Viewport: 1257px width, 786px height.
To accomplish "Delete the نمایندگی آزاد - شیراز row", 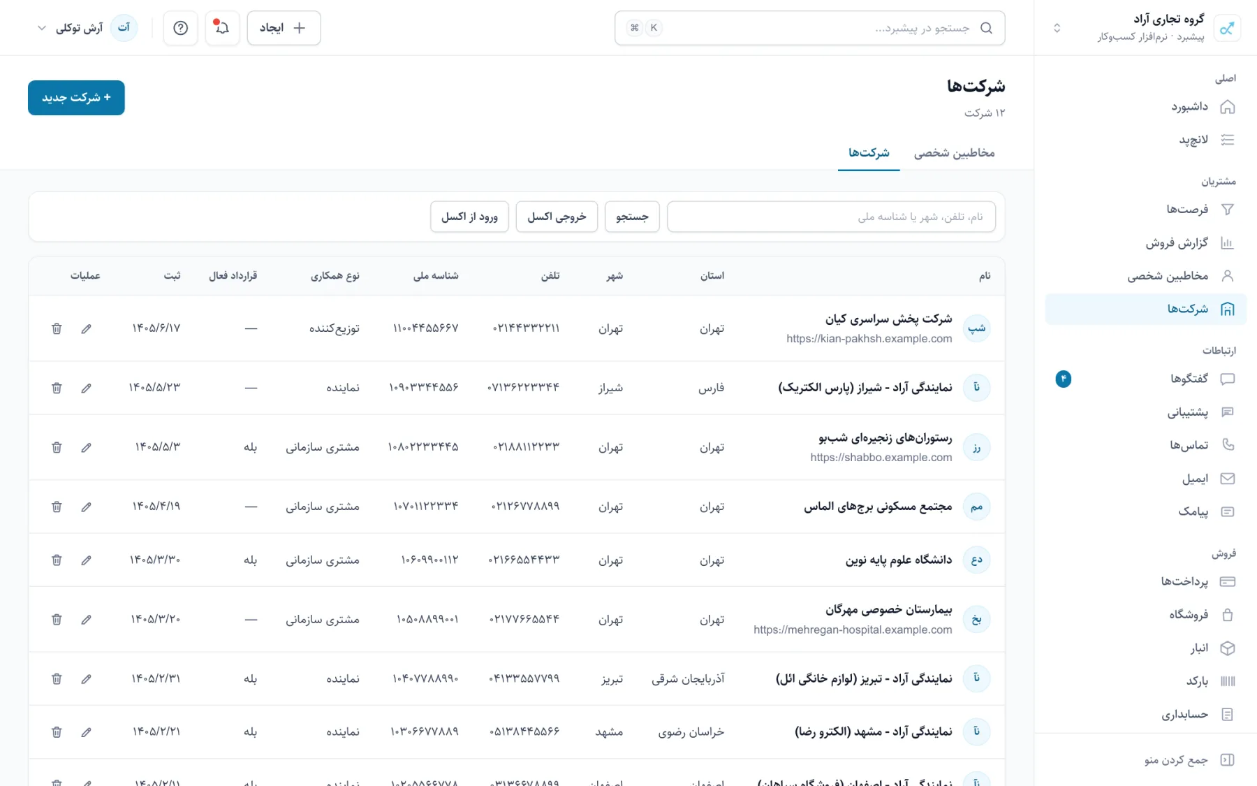I will click(57, 388).
